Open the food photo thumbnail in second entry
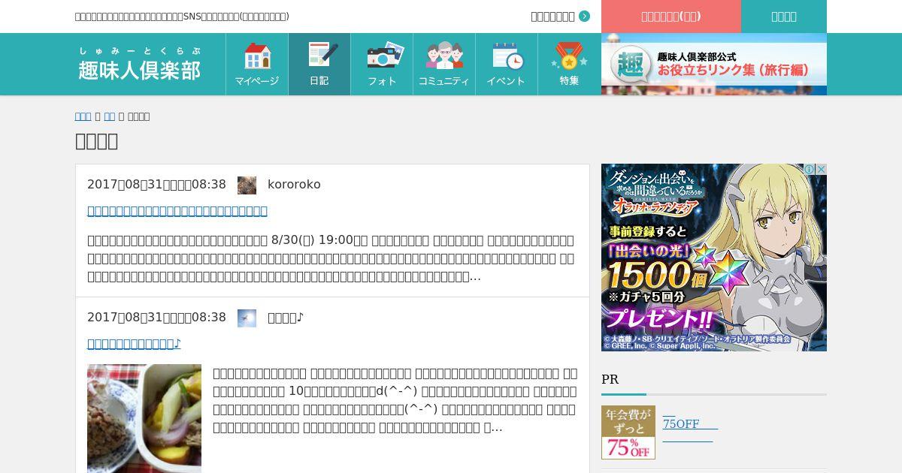Image resolution: width=902 pixels, height=473 pixels. point(144,418)
